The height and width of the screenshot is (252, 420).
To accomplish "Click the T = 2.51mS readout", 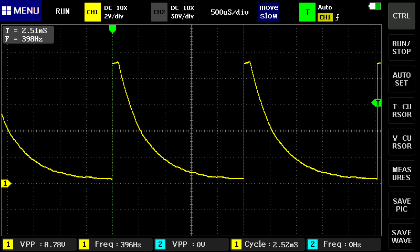I will 26,30.
